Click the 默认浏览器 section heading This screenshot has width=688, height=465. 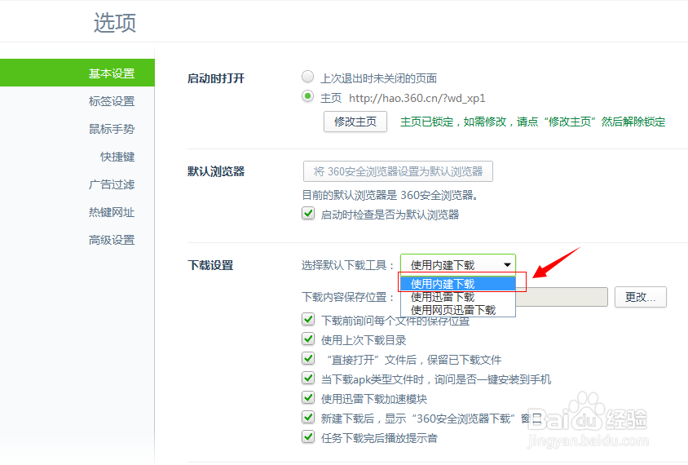(215, 171)
